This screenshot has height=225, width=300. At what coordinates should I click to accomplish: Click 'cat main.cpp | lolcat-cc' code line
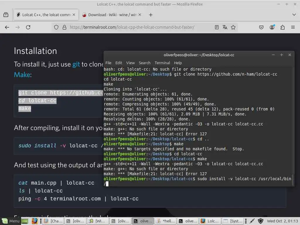tap(56, 183)
